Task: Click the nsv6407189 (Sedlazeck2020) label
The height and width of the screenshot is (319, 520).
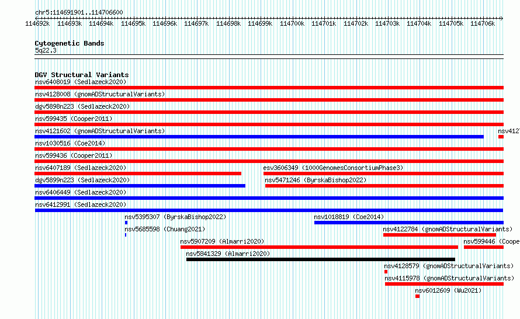Action: pos(81,168)
